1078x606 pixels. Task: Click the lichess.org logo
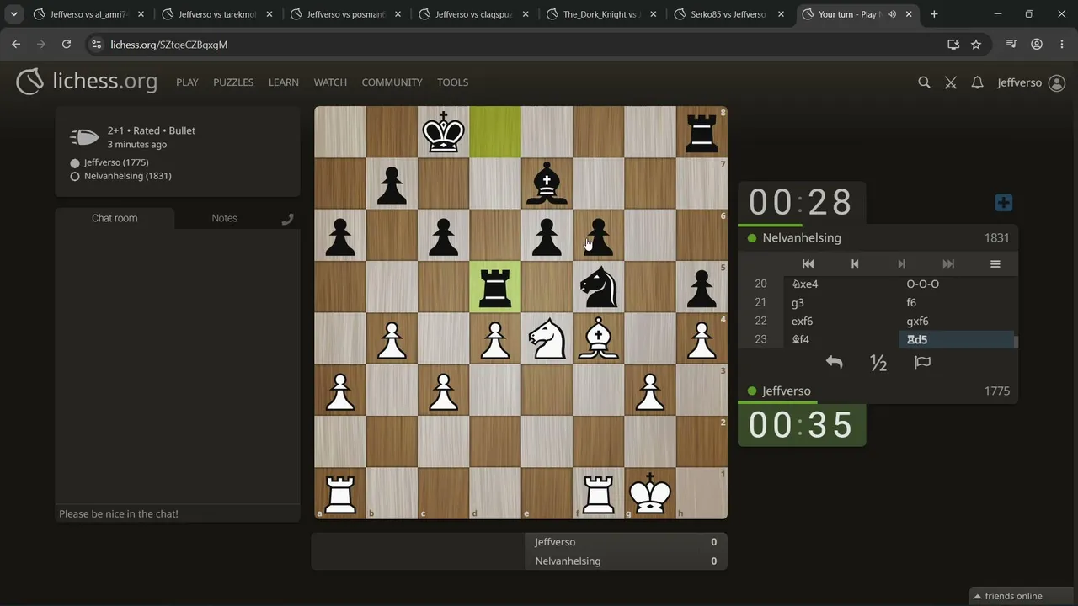pyautogui.click(x=87, y=82)
